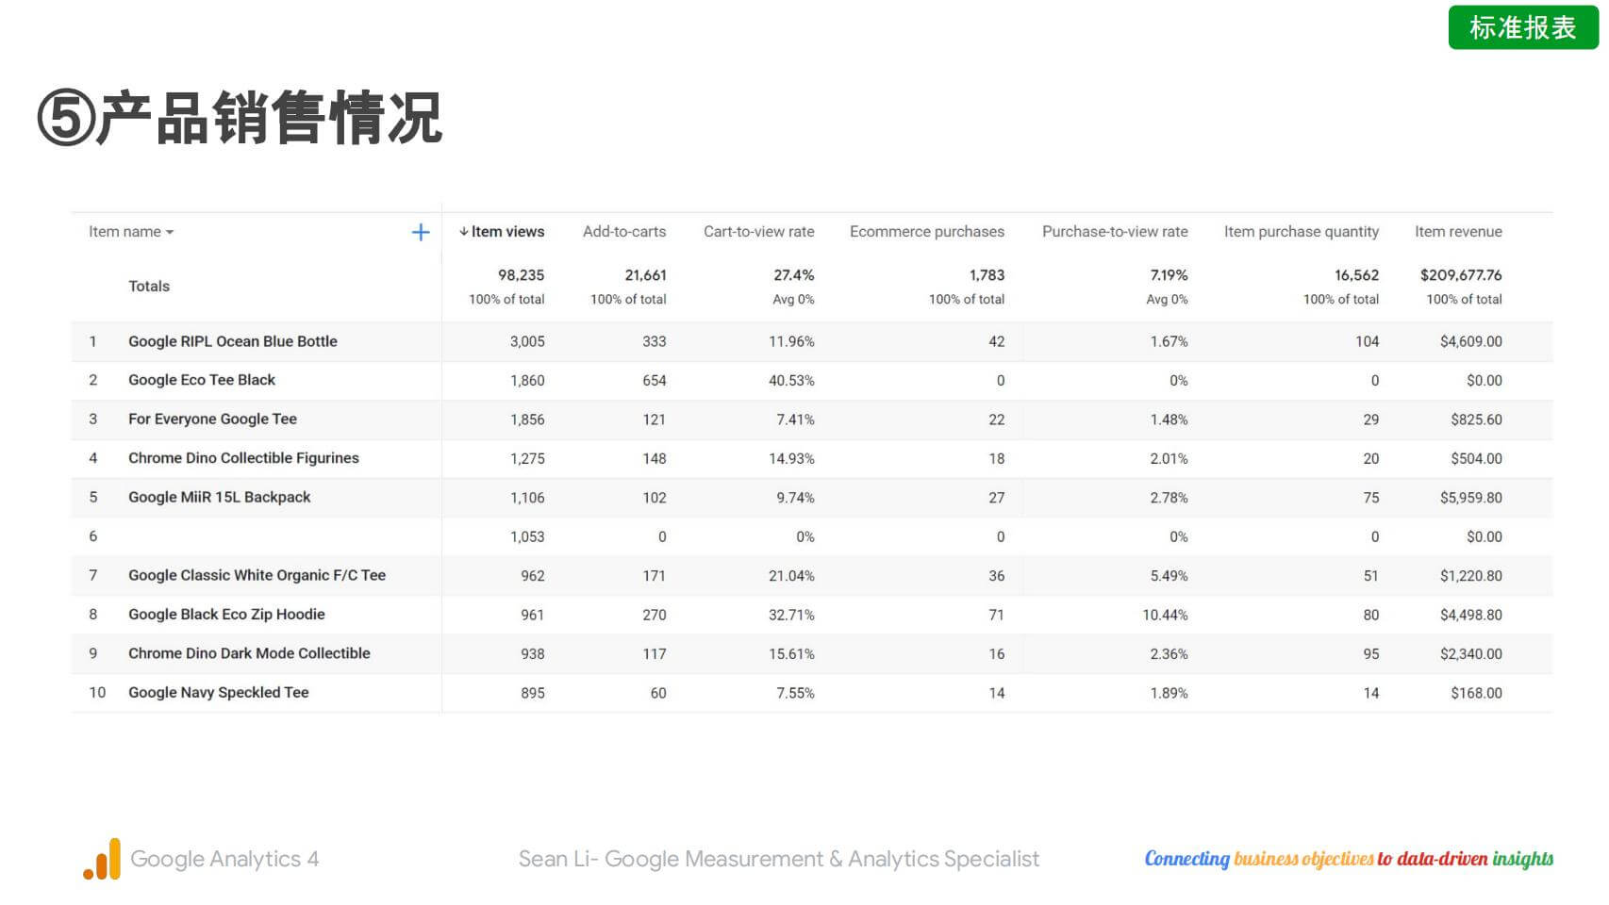
Task: Select the Google MiiR 15L Backpack row
Action: pos(219,498)
